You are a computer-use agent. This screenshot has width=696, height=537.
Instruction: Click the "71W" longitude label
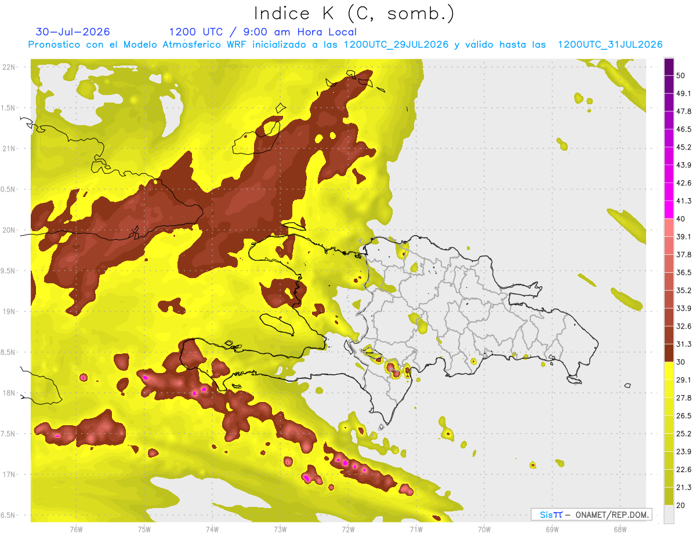coord(416,529)
